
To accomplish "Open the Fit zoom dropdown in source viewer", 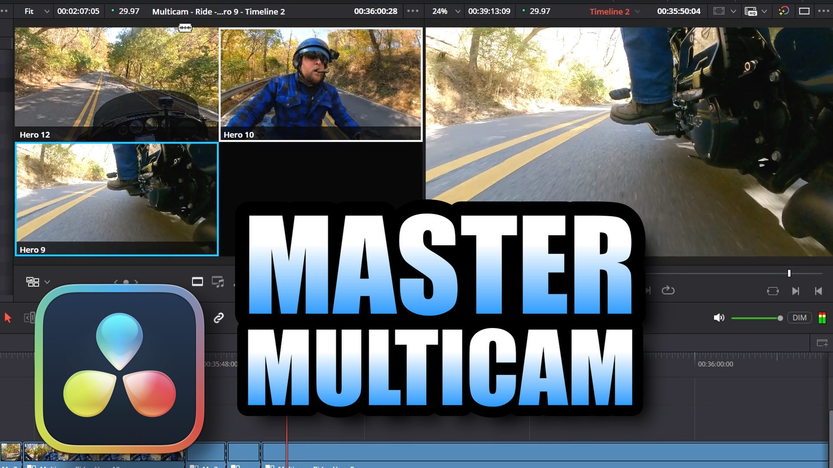I will tap(37, 11).
